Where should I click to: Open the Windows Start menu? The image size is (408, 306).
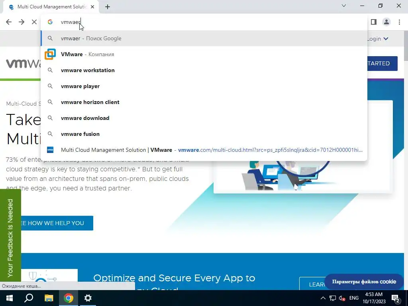[10, 298]
